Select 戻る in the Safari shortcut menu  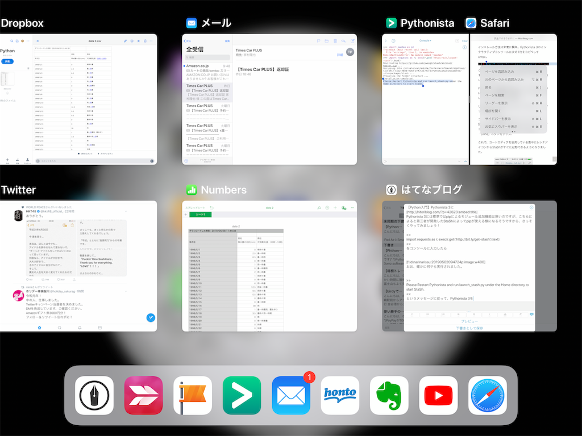tap(513, 87)
